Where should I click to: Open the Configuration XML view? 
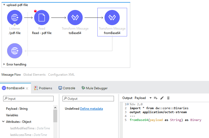pos(61,75)
